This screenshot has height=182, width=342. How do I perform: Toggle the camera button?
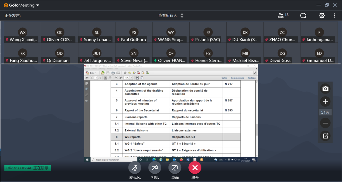(x=155, y=167)
